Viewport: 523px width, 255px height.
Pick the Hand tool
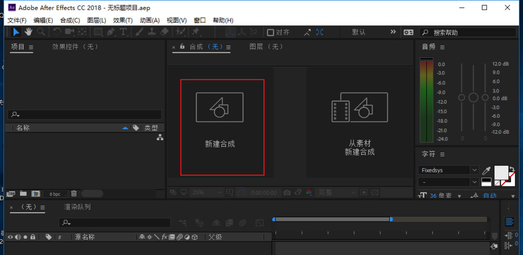pos(28,32)
